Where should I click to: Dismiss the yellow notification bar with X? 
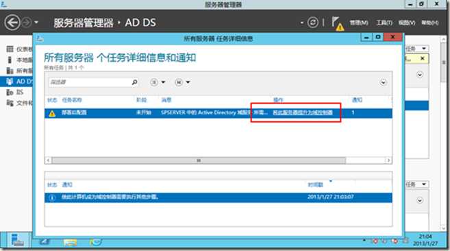pos(423,58)
